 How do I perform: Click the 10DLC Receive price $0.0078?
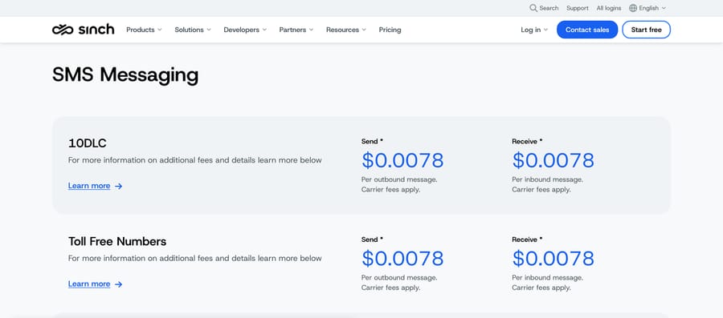point(553,160)
